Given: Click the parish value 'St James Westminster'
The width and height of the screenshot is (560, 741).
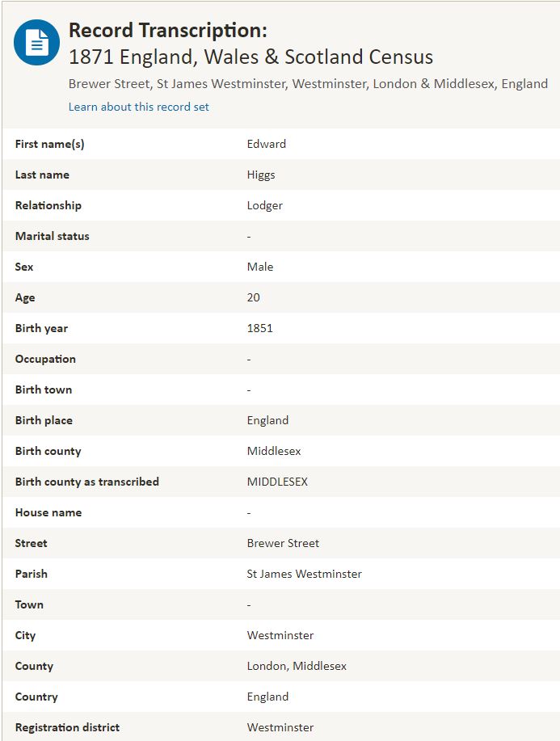Looking at the screenshot, I should point(304,574).
